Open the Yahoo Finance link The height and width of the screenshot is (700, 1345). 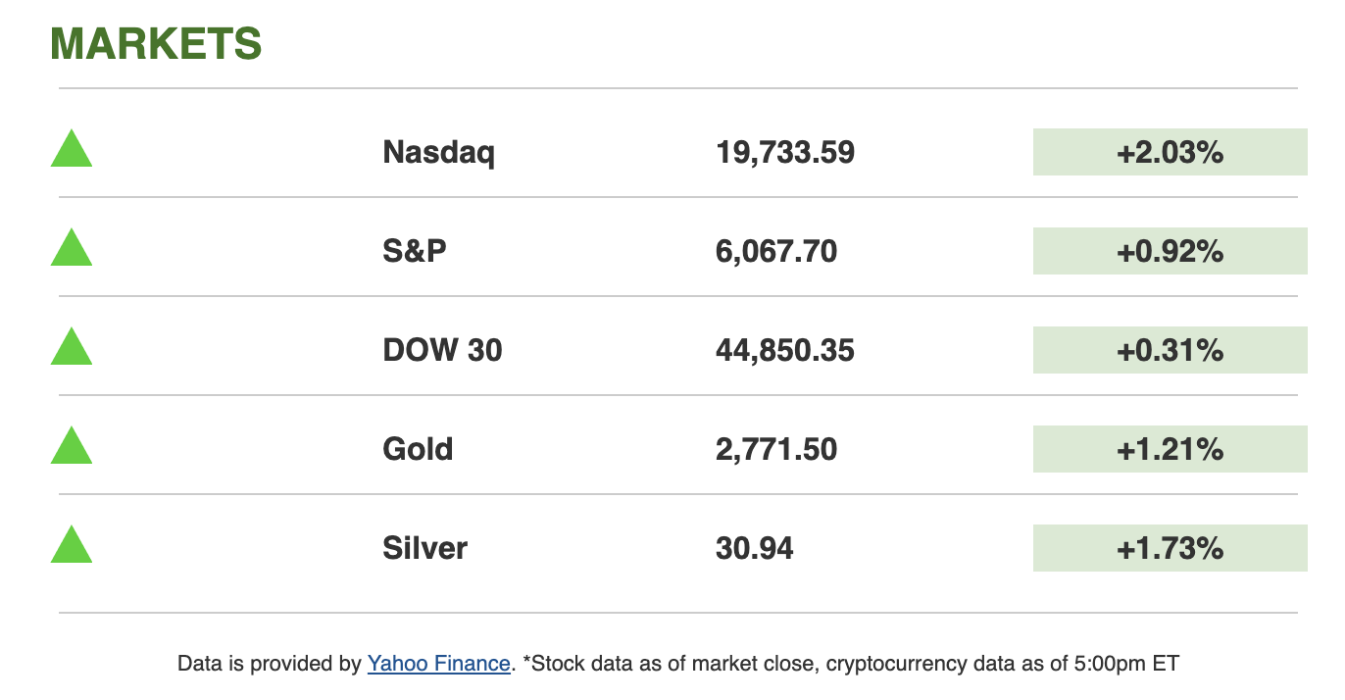(x=438, y=664)
